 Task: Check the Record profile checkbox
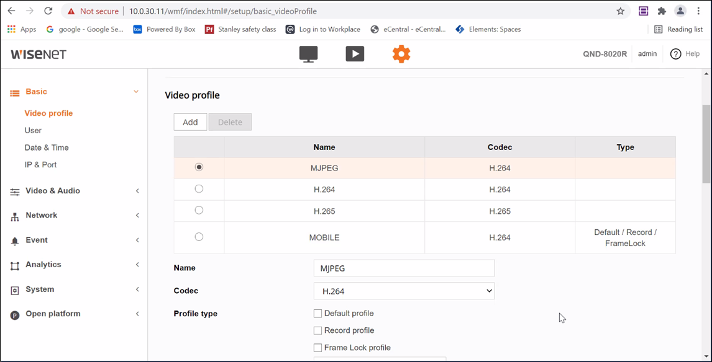point(318,330)
